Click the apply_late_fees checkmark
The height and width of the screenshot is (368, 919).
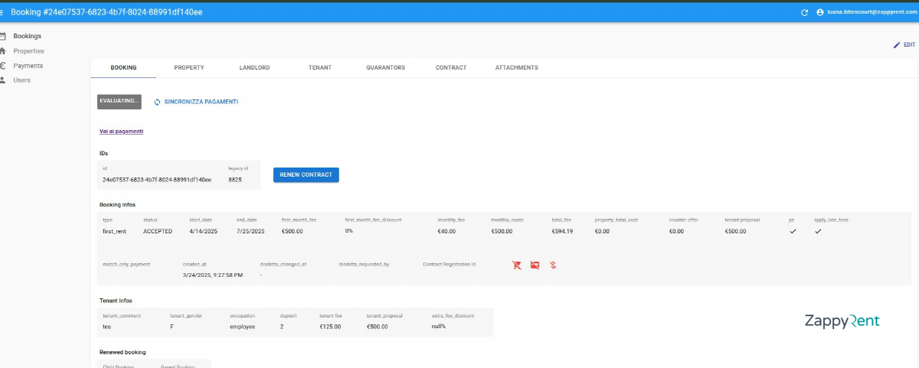(x=818, y=231)
